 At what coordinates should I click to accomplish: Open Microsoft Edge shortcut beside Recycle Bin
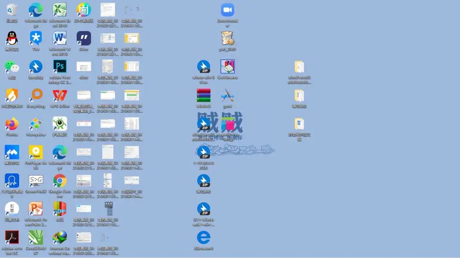(36, 10)
